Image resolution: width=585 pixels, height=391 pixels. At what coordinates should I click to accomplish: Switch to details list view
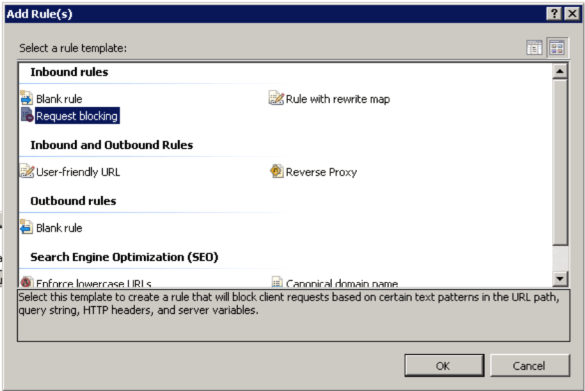534,48
